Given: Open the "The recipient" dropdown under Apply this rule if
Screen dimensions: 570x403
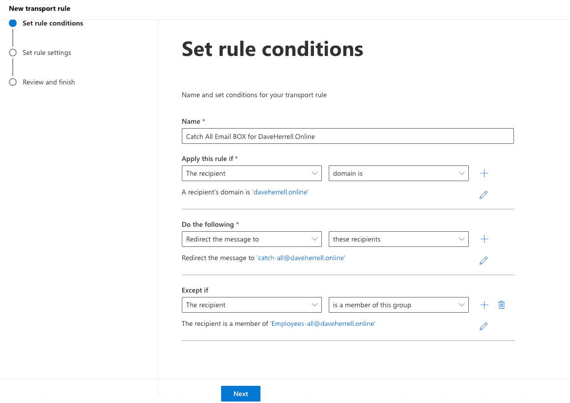Looking at the screenshot, I should click(252, 174).
